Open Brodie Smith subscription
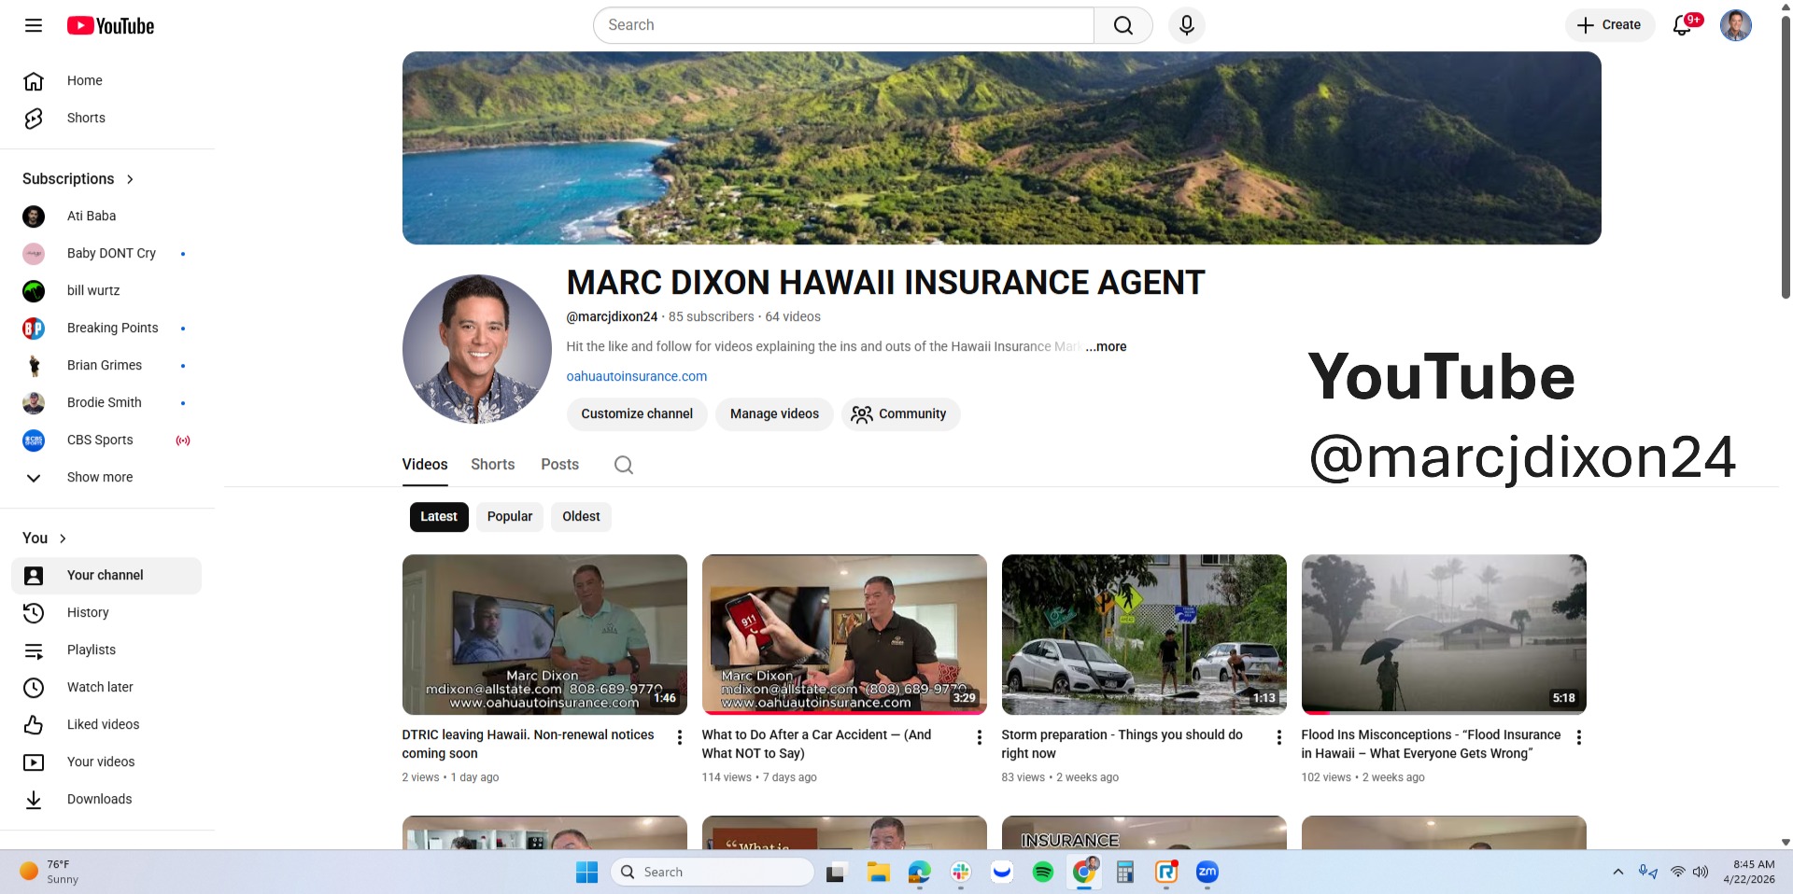This screenshot has height=894, width=1793. 107,403
